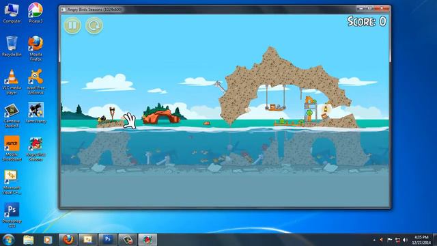Click the black bird beside the slingshot

pos(103,118)
